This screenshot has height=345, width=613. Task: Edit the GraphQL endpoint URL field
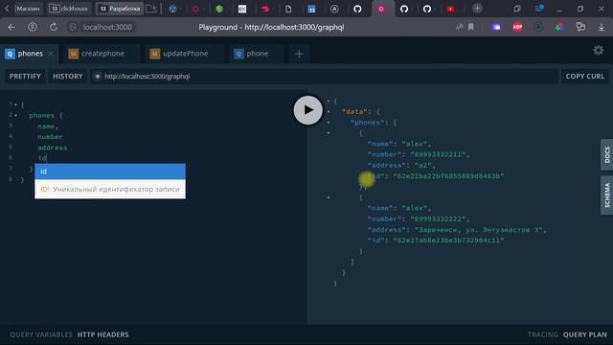[x=325, y=77]
